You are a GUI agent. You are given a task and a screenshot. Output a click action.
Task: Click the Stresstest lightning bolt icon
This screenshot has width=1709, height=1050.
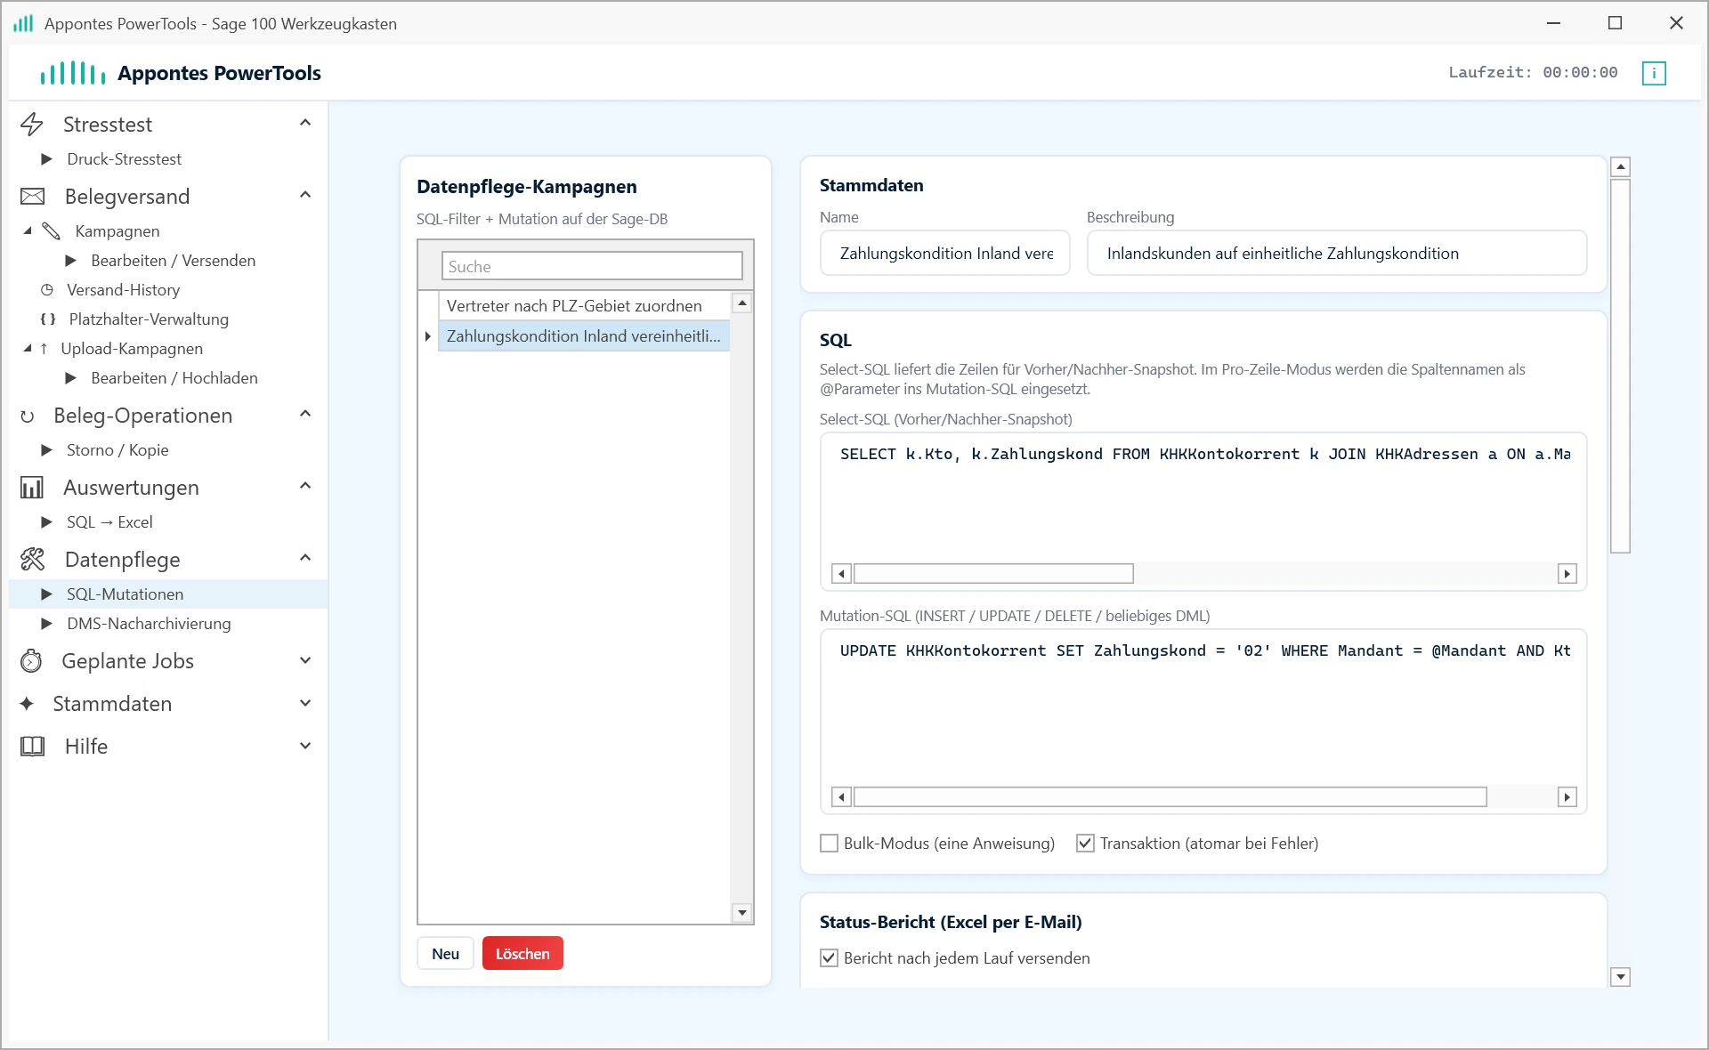tap(32, 124)
